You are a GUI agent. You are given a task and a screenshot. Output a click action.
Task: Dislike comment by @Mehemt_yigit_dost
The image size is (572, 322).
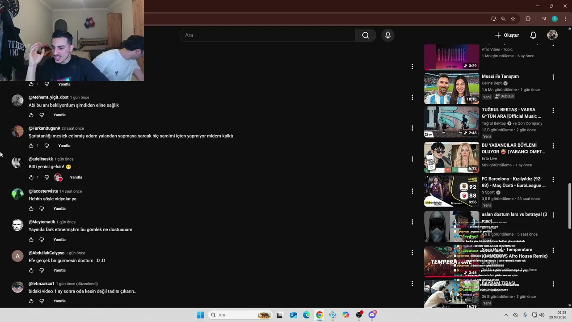coord(42,115)
